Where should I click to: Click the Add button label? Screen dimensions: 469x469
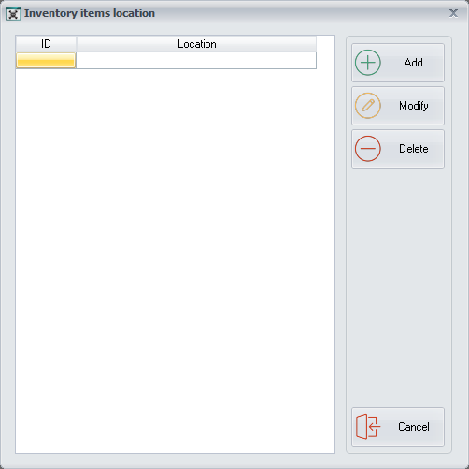point(414,63)
